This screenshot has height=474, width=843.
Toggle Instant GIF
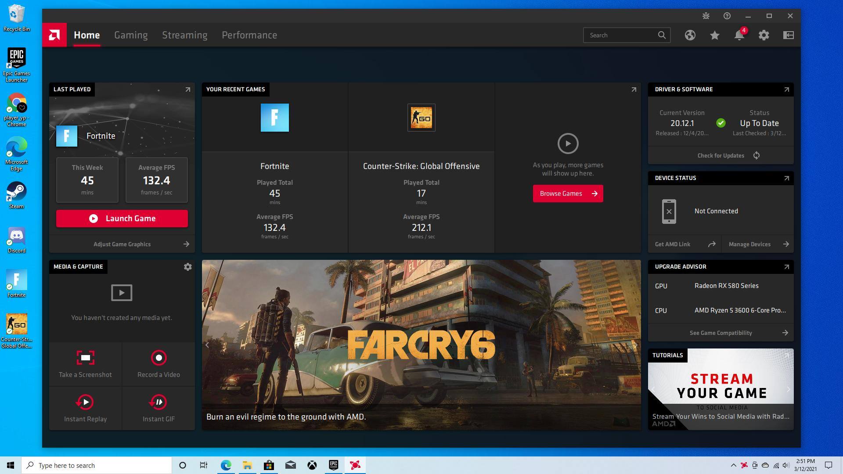point(159,402)
